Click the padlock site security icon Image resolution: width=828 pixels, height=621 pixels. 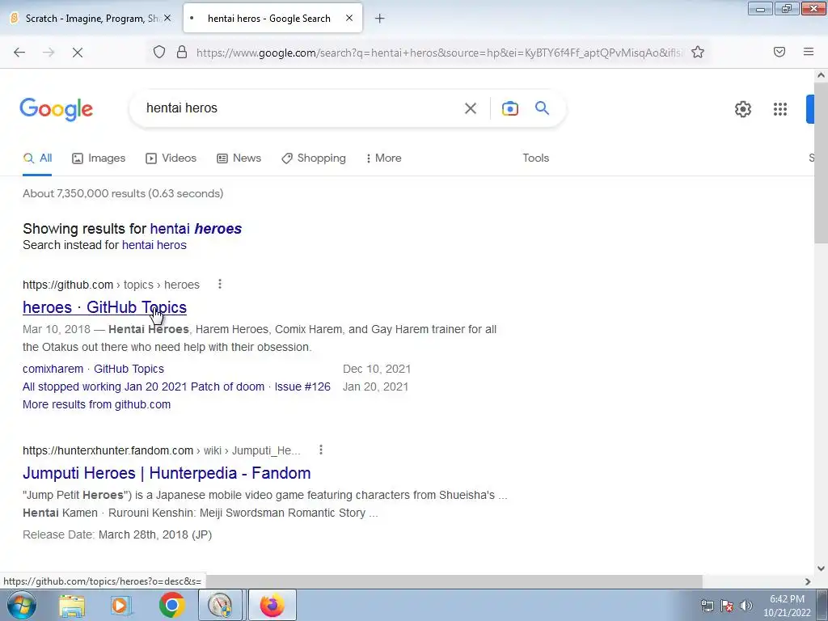tap(182, 52)
